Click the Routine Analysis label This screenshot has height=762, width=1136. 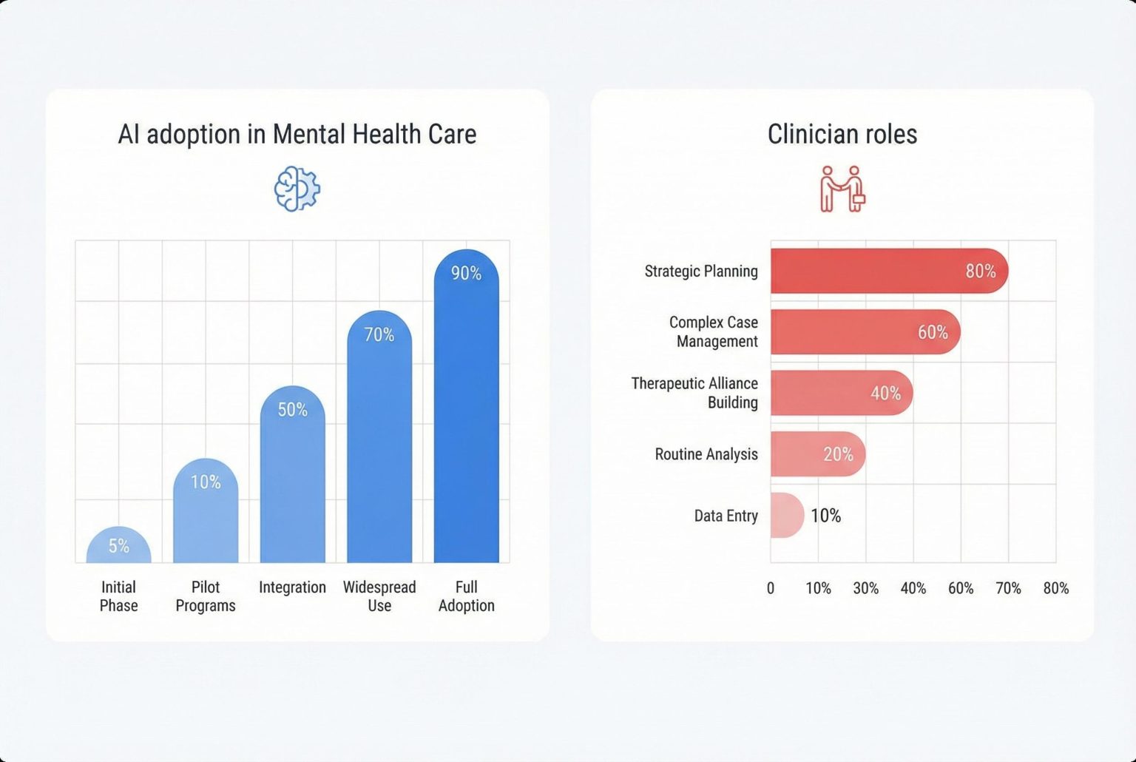706,454
